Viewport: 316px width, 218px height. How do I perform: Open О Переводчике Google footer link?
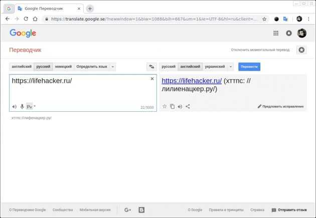(28, 210)
